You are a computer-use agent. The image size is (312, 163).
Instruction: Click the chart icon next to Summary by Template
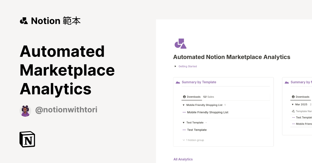coord(178,82)
